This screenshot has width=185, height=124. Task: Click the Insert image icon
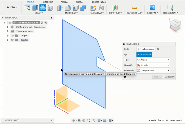[x=152, y=8]
